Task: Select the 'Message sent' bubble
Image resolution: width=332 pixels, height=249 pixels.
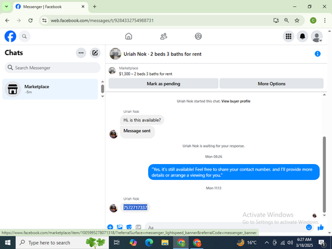Action: [x=137, y=131]
